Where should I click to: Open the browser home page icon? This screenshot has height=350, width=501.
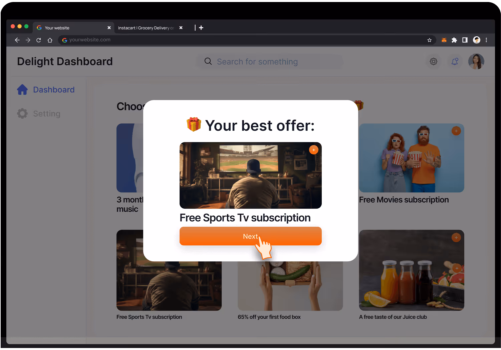click(x=50, y=40)
